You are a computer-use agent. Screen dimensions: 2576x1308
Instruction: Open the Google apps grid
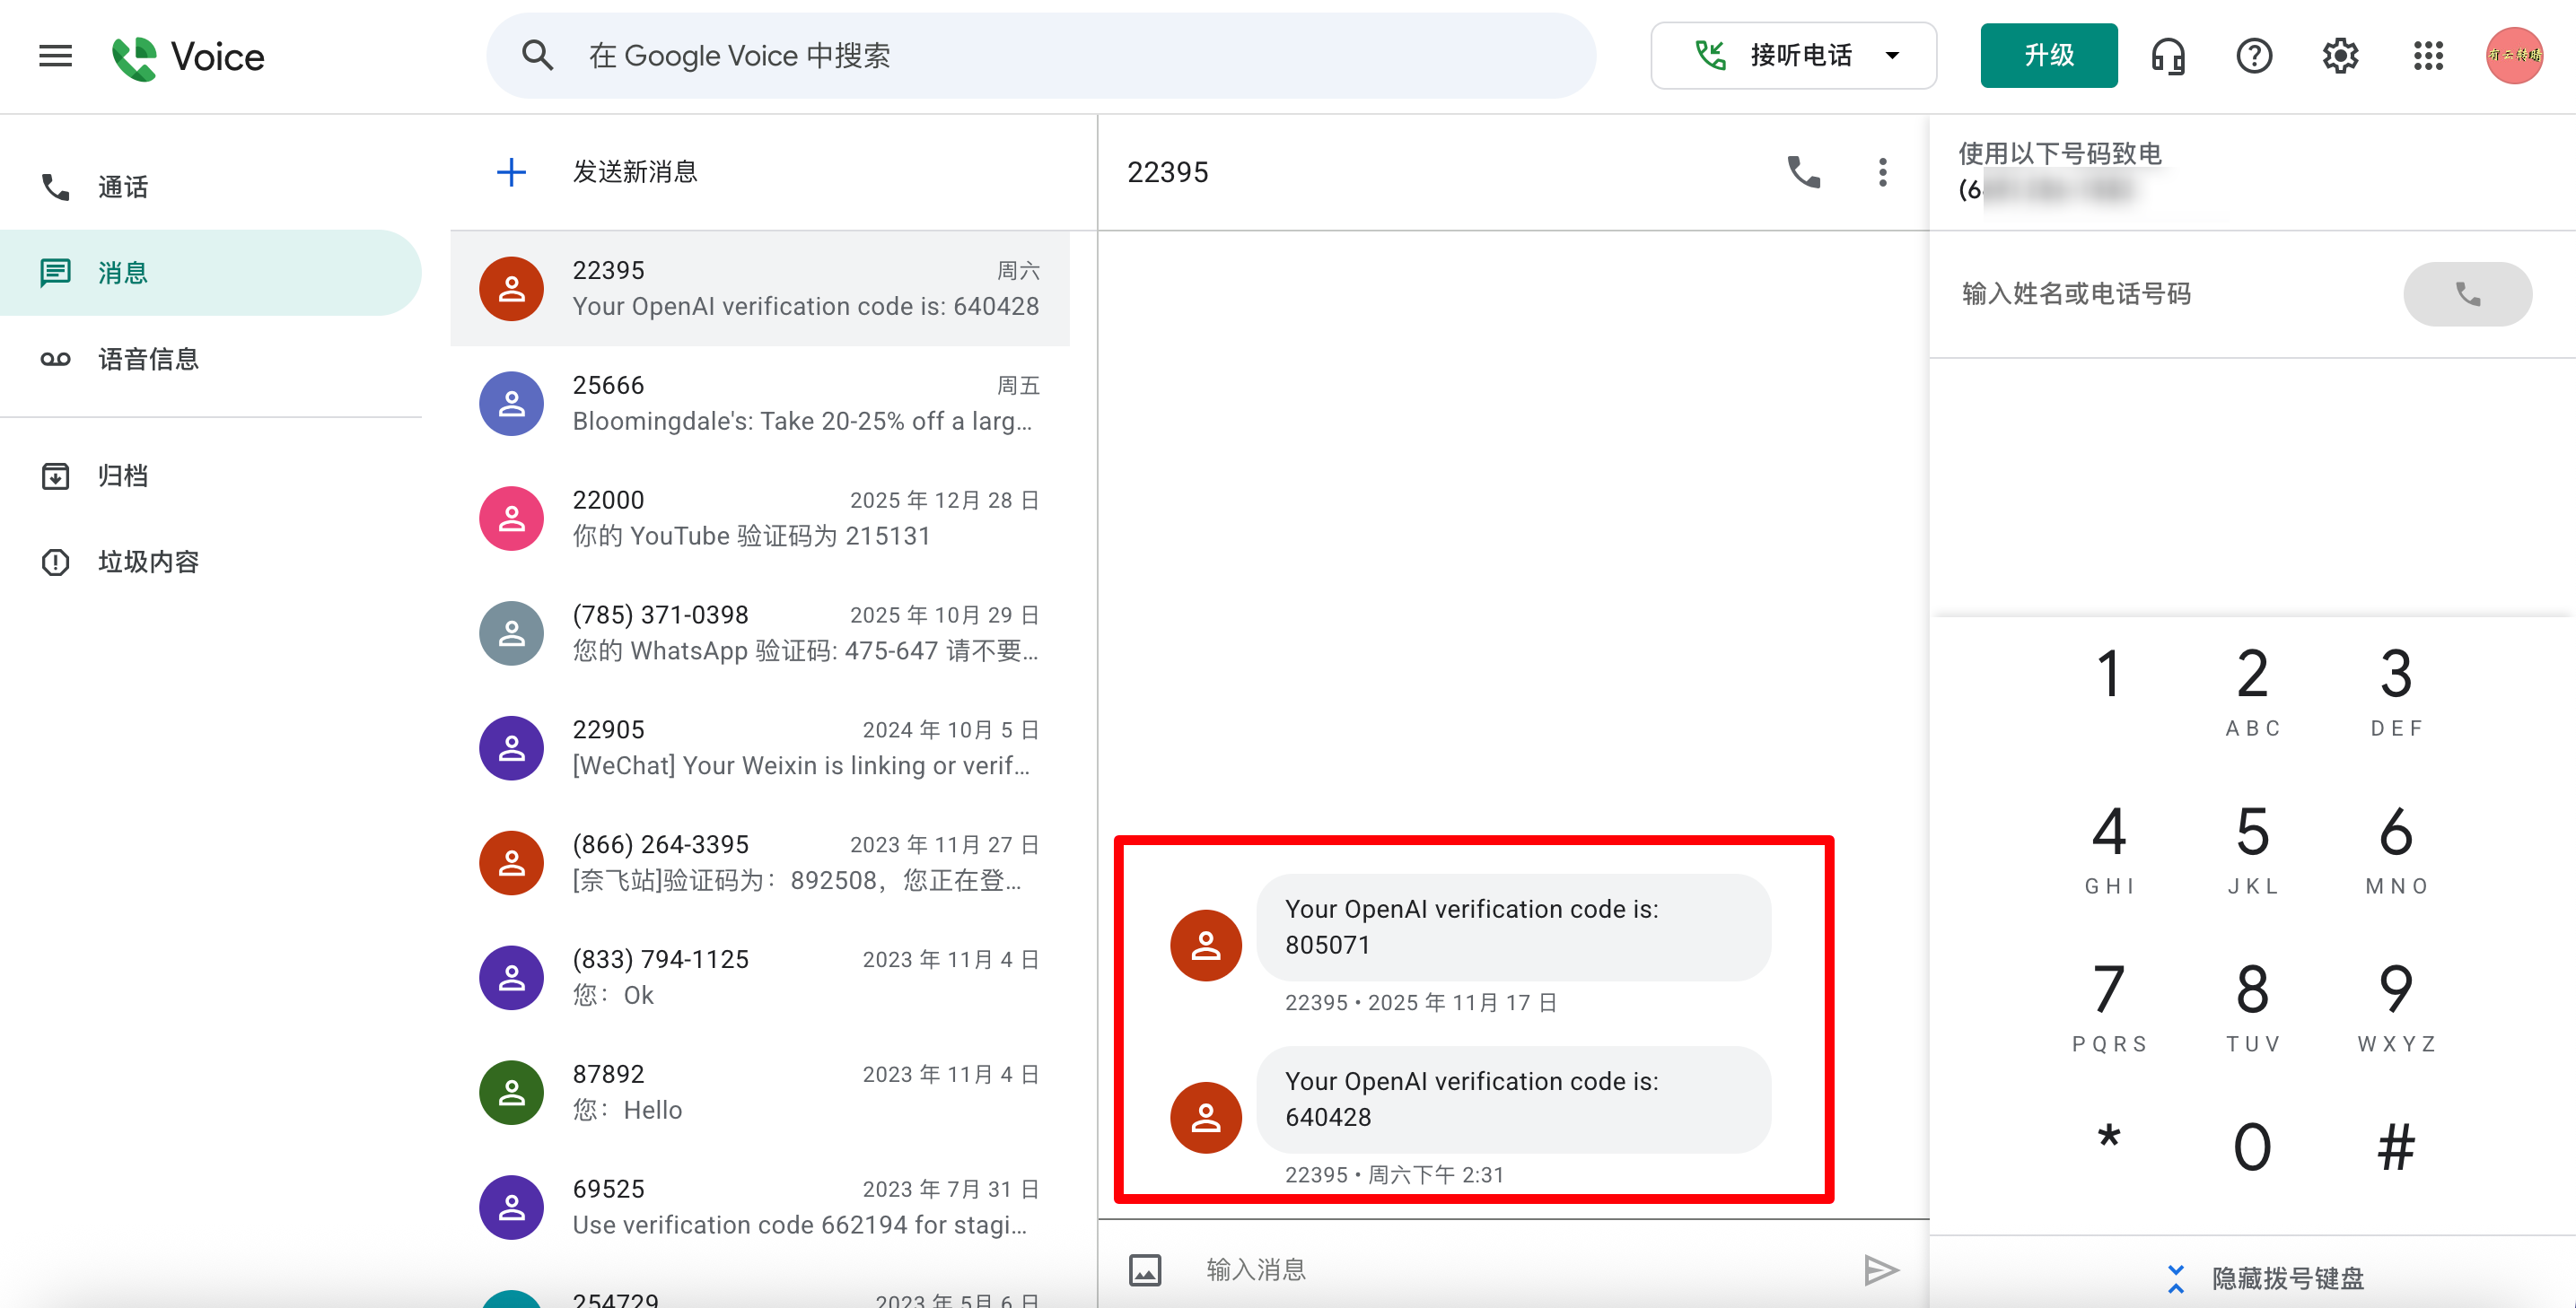pyautogui.click(x=2427, y=56)
